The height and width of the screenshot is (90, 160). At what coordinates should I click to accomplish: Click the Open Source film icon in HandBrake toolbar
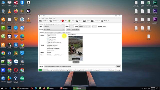(40, 21)
